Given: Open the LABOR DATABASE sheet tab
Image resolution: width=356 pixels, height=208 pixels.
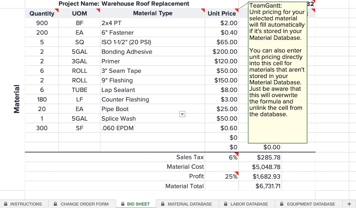Looking at the screenshot, I should [249, 204].
